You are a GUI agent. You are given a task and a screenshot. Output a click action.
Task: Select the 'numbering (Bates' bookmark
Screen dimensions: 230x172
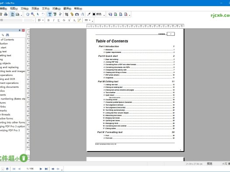point(11,99)
